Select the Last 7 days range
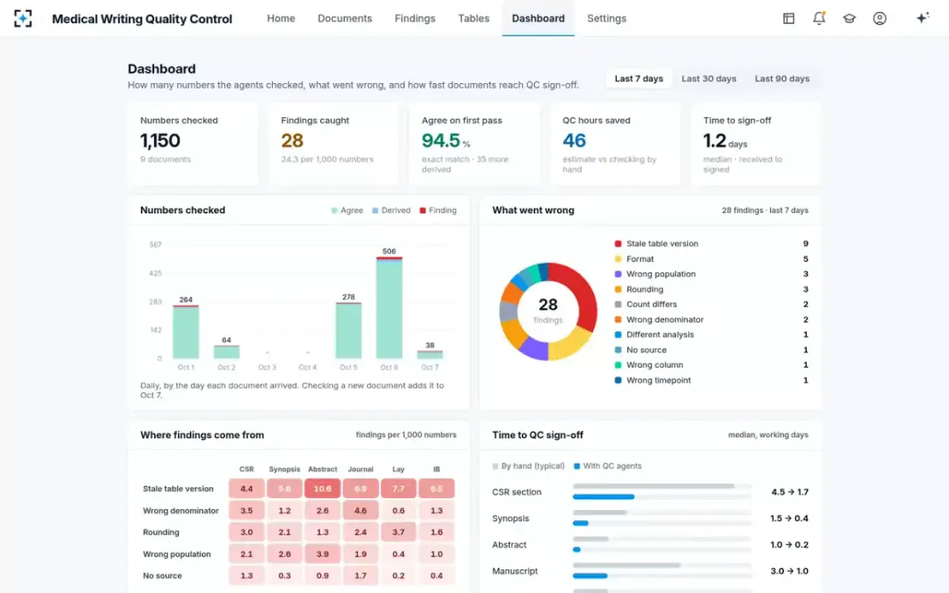 pos(639,78)
